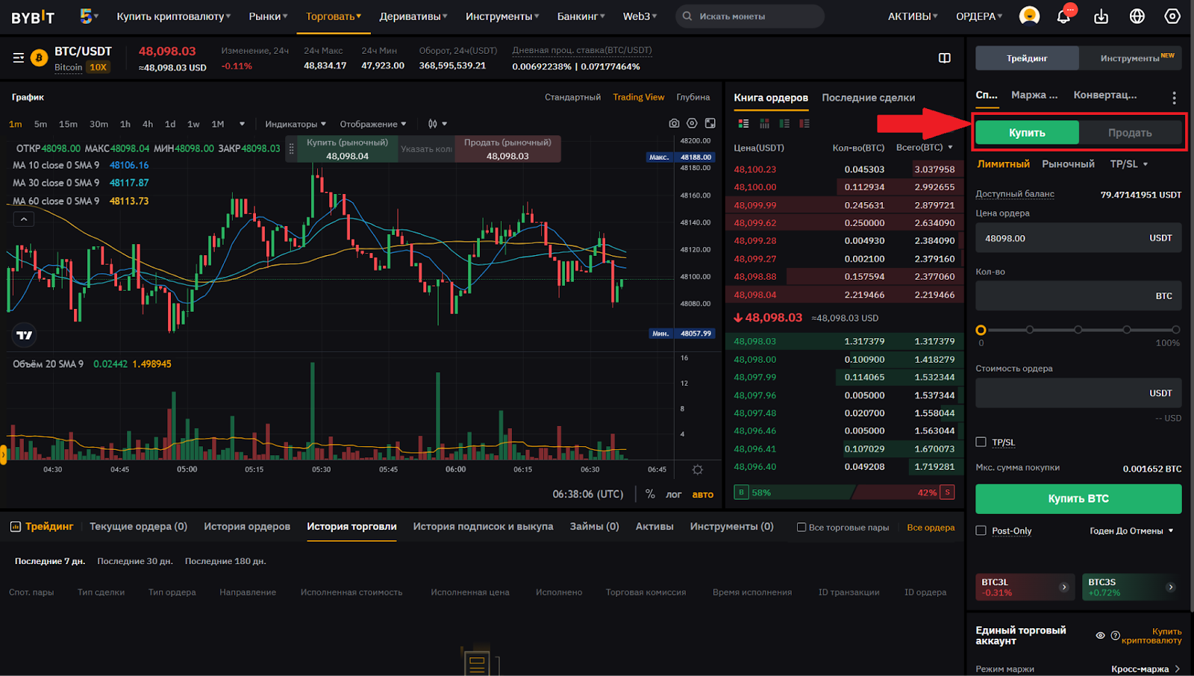Open the Assets dropdown
The width and height of the screenshot is (1194, 676).
click(913, 16)
